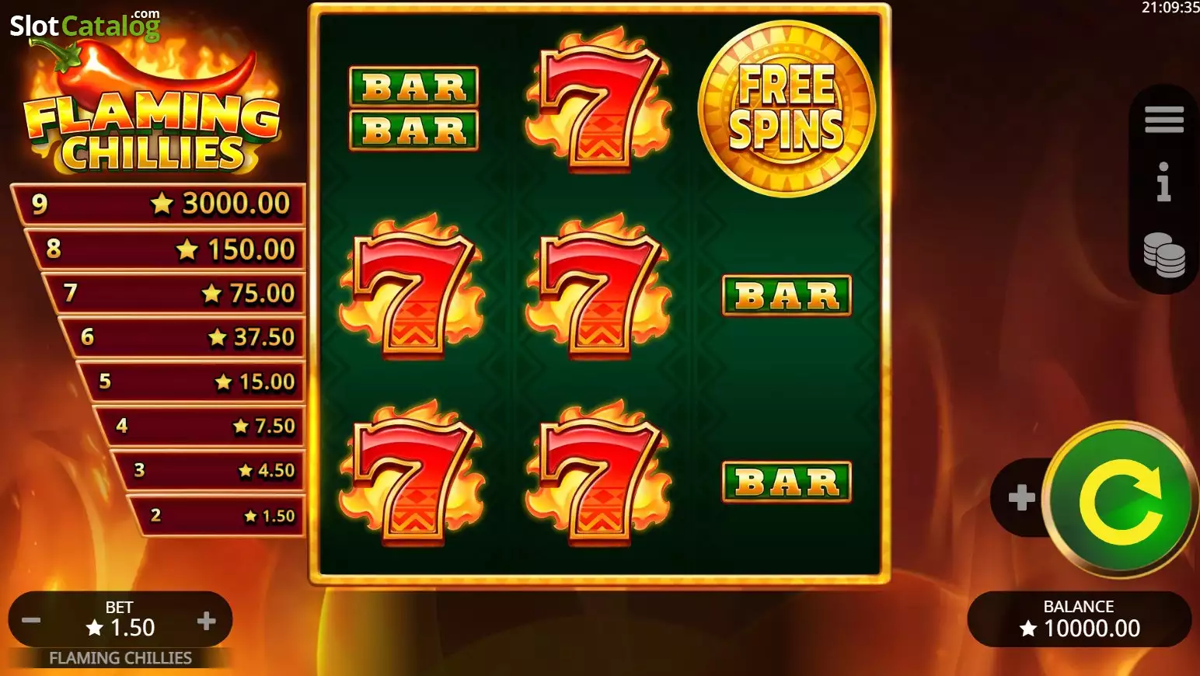Select the 5 symbols 15.00 paytable row
This screenshot has height=676, width=1200.
pos(193,382)
